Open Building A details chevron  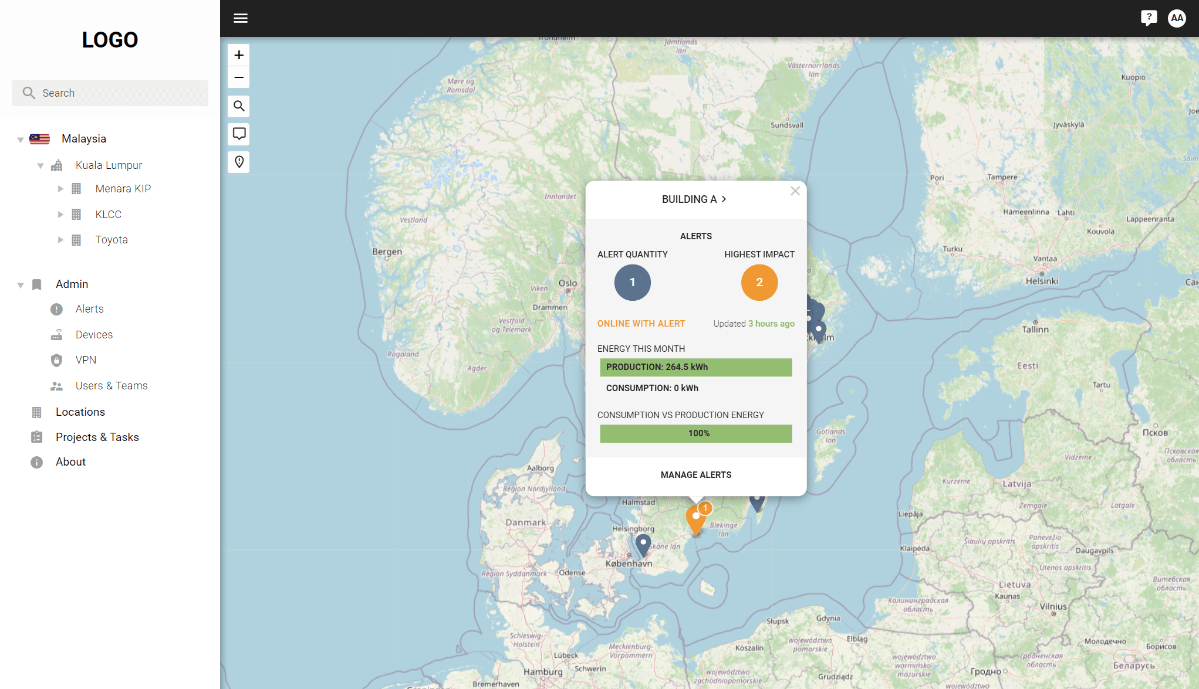[724, 199]
